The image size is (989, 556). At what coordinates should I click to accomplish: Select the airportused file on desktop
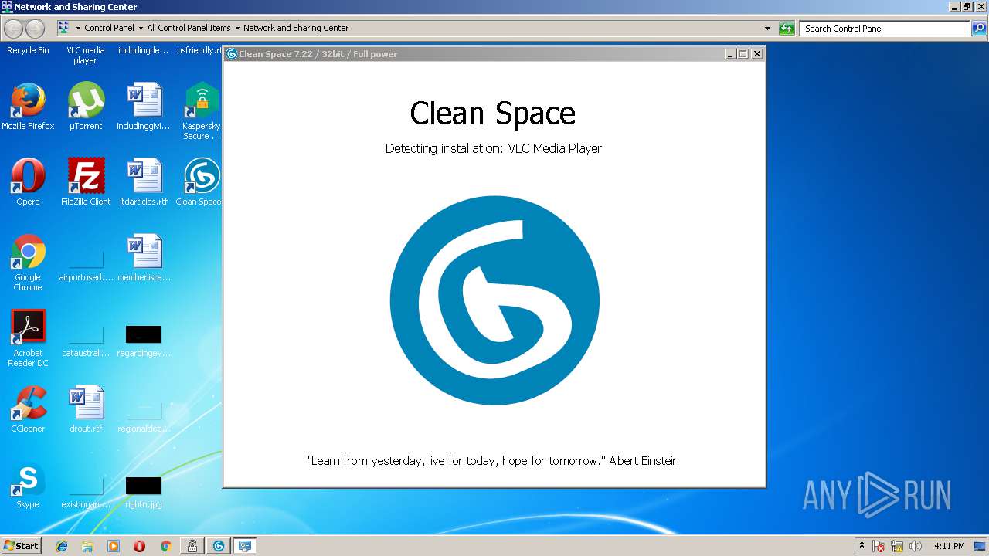[x=86, y=265]
